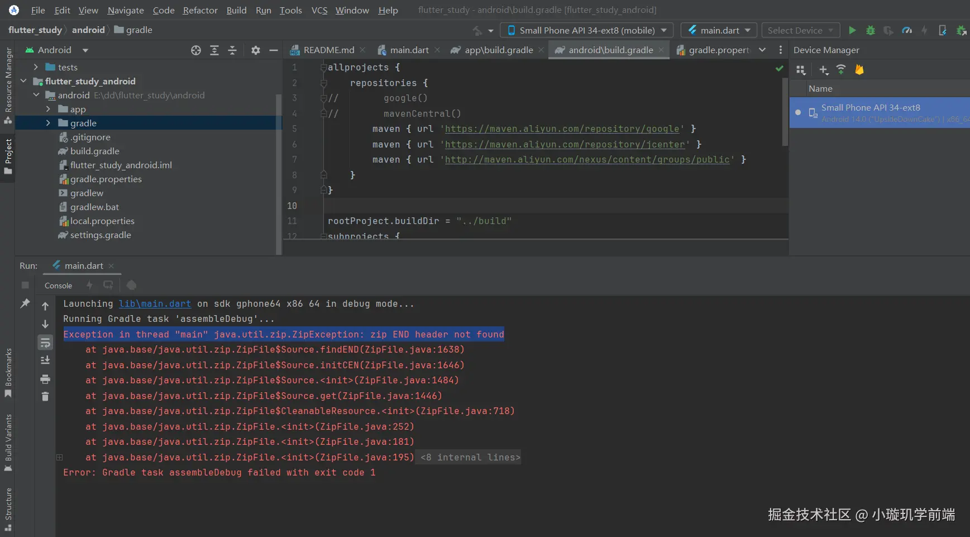Toggle soft-wrap in the console
This screenshot has width=970, height=537.
45,343
